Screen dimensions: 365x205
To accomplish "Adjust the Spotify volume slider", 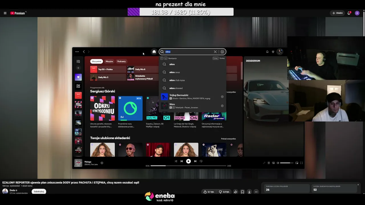I will (x=287, y=163).
